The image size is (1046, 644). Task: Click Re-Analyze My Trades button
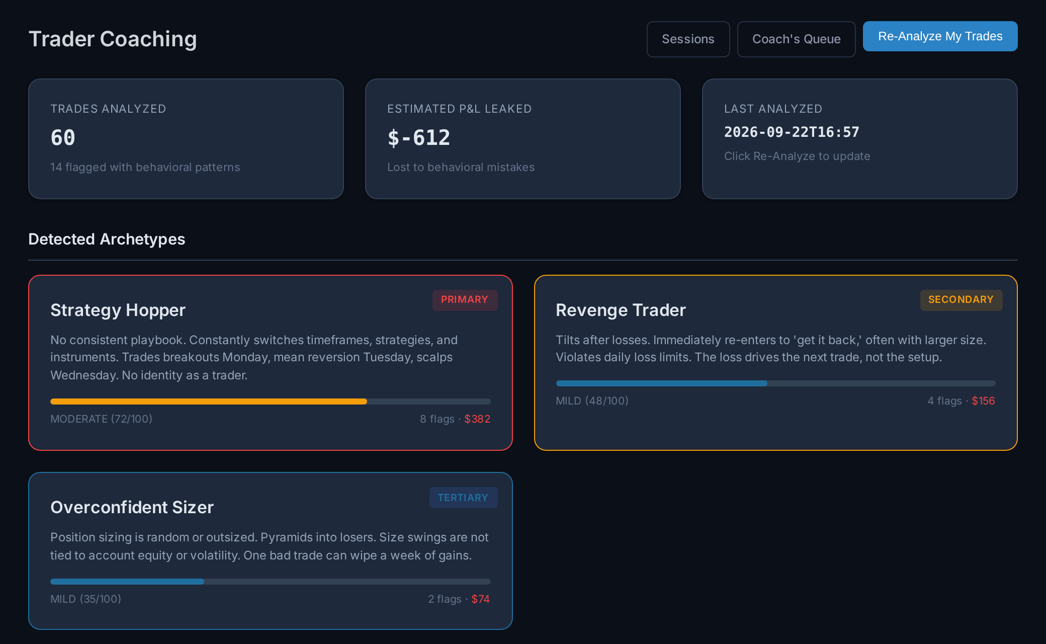[940, 36]
